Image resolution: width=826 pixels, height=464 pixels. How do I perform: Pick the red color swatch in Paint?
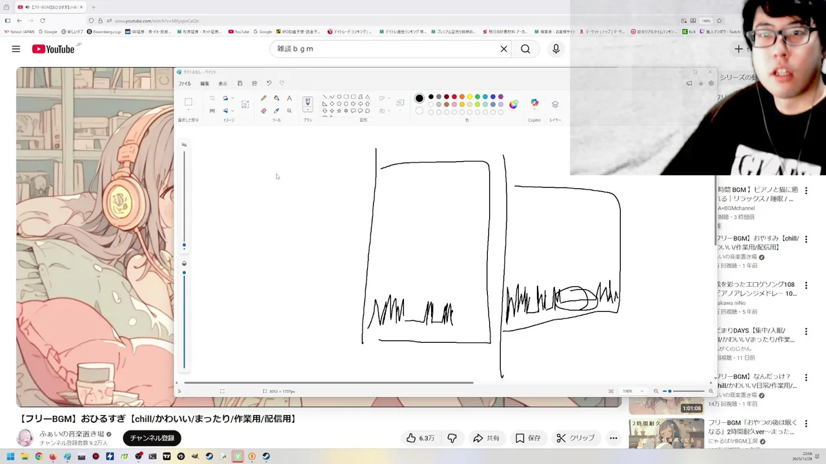click(x=454, y=97)
